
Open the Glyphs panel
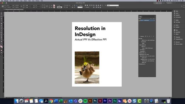(177, 20)
